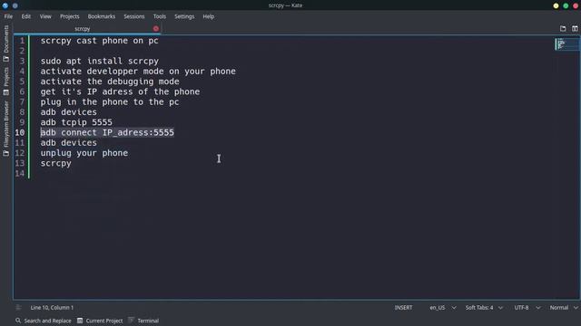This screenshot has height=326, width=581.
Task: Open the Soft Tabs: 4 dropdown
Action: click(x=484, y=308)
